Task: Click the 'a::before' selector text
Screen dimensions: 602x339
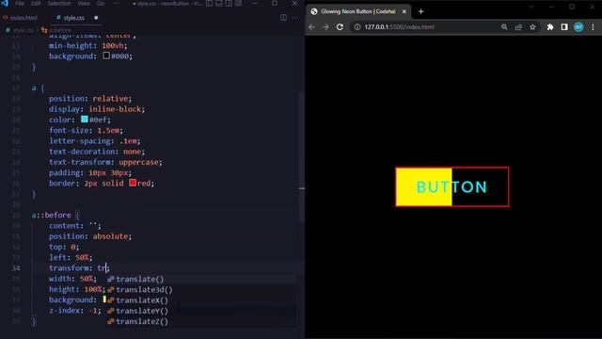Action: coord(52,215)
